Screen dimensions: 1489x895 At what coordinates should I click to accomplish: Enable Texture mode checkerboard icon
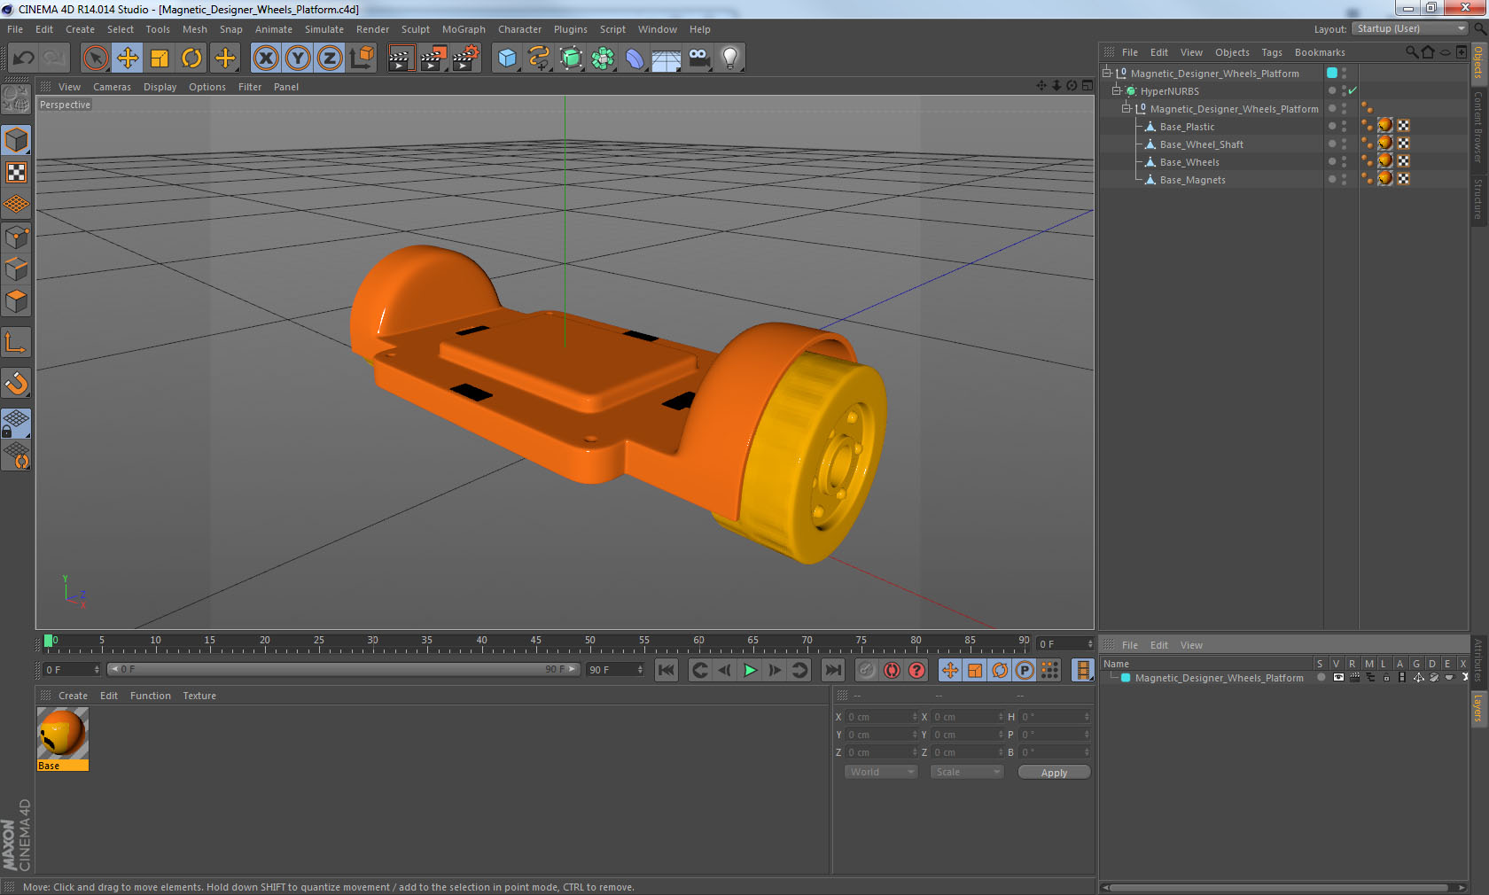pos(17,172)
